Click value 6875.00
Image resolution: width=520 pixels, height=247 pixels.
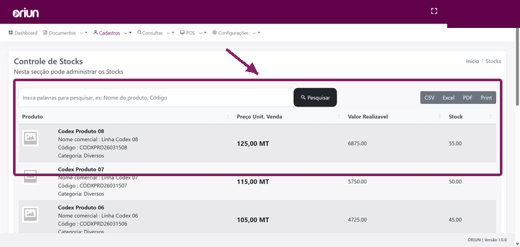(357, 144)
